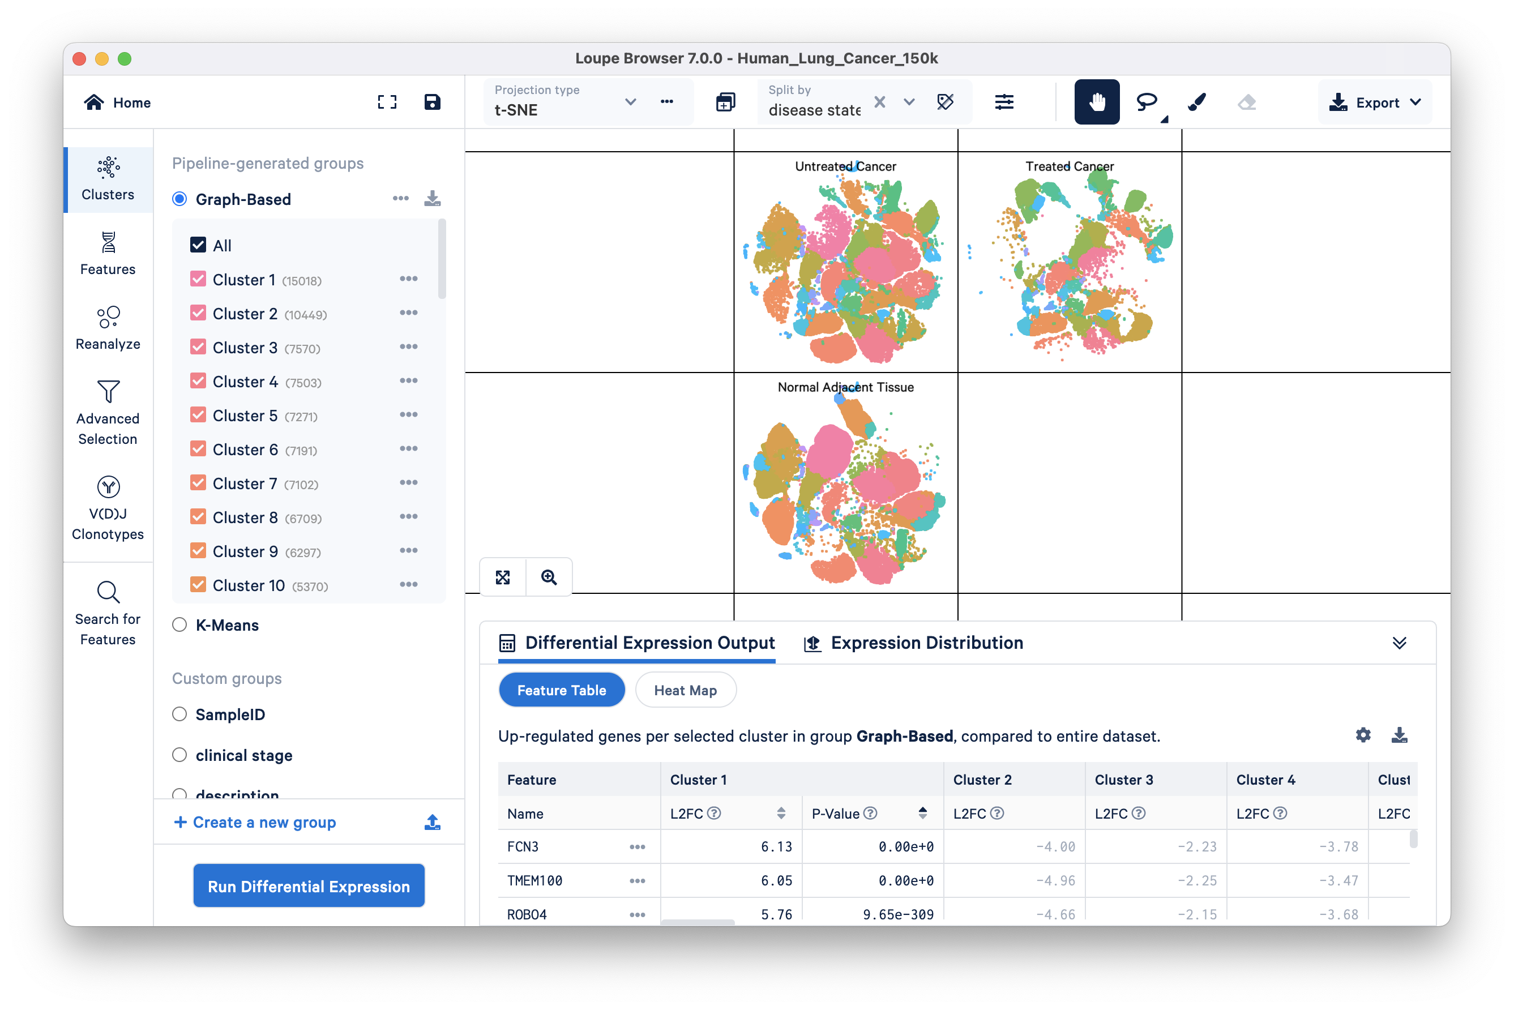Collapse the Differential Expression panel chevron
This screenshot has width=1514, height=1010.
1399,643
